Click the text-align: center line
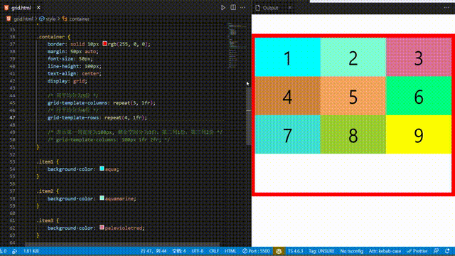The width and height of the screenshot is (455, 256). click(75, 73)
